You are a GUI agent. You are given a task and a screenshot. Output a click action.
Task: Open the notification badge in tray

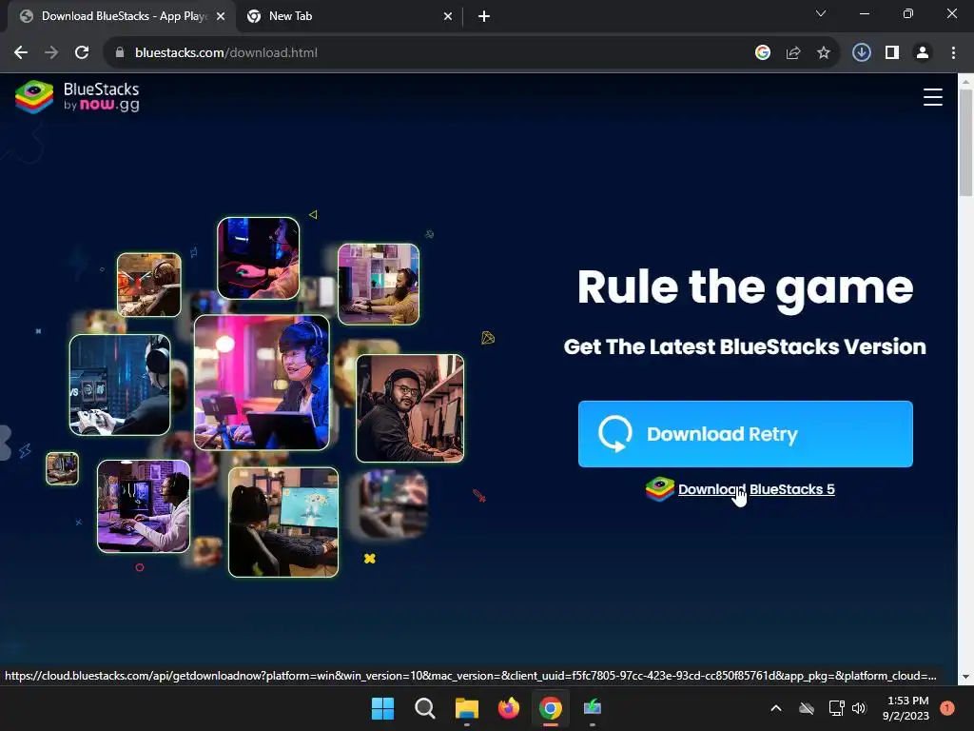(x=947, y=708)
